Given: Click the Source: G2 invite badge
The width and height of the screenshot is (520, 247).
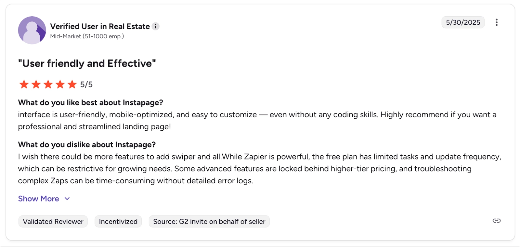Looking at the screenshot, I should tap(209, 222).
